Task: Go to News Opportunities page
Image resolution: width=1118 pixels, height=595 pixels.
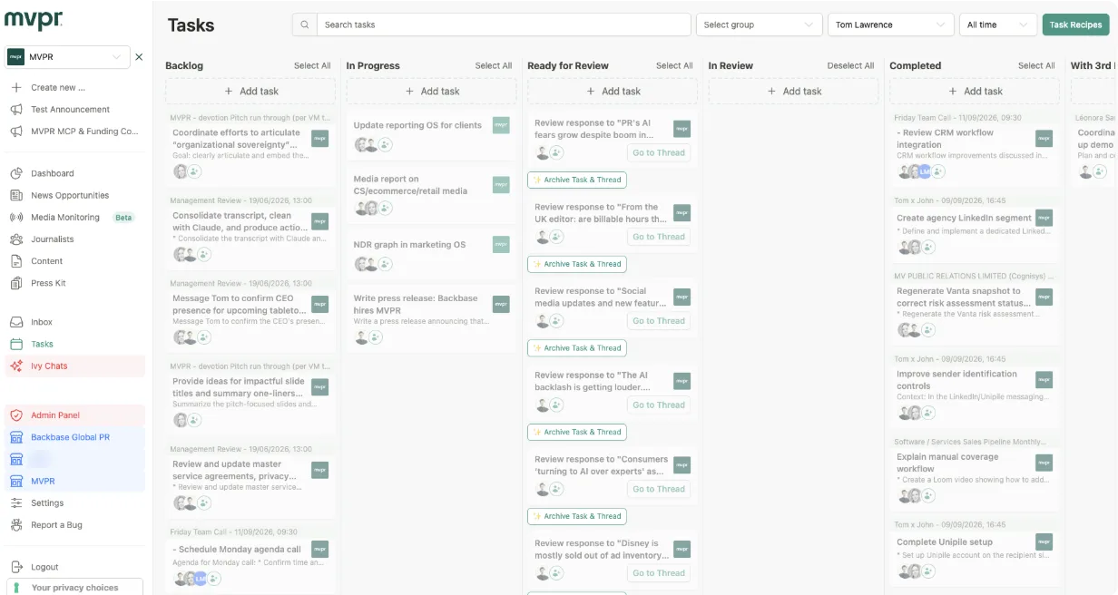Action: click(x=70, y=195)
